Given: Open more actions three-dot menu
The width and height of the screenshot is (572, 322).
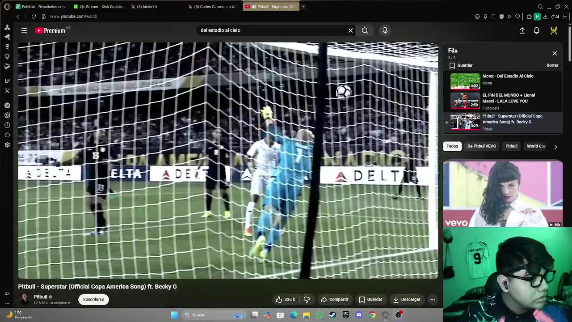Looking at the screenshot, I should coord(433,300).
